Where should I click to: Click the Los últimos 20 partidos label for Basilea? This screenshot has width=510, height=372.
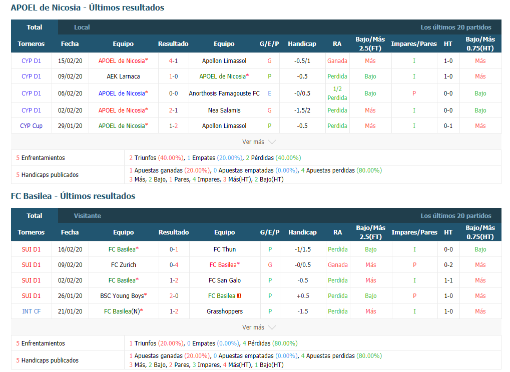[x=455, y=215]
